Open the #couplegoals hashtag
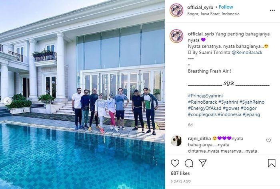 [x=202, y=114]
